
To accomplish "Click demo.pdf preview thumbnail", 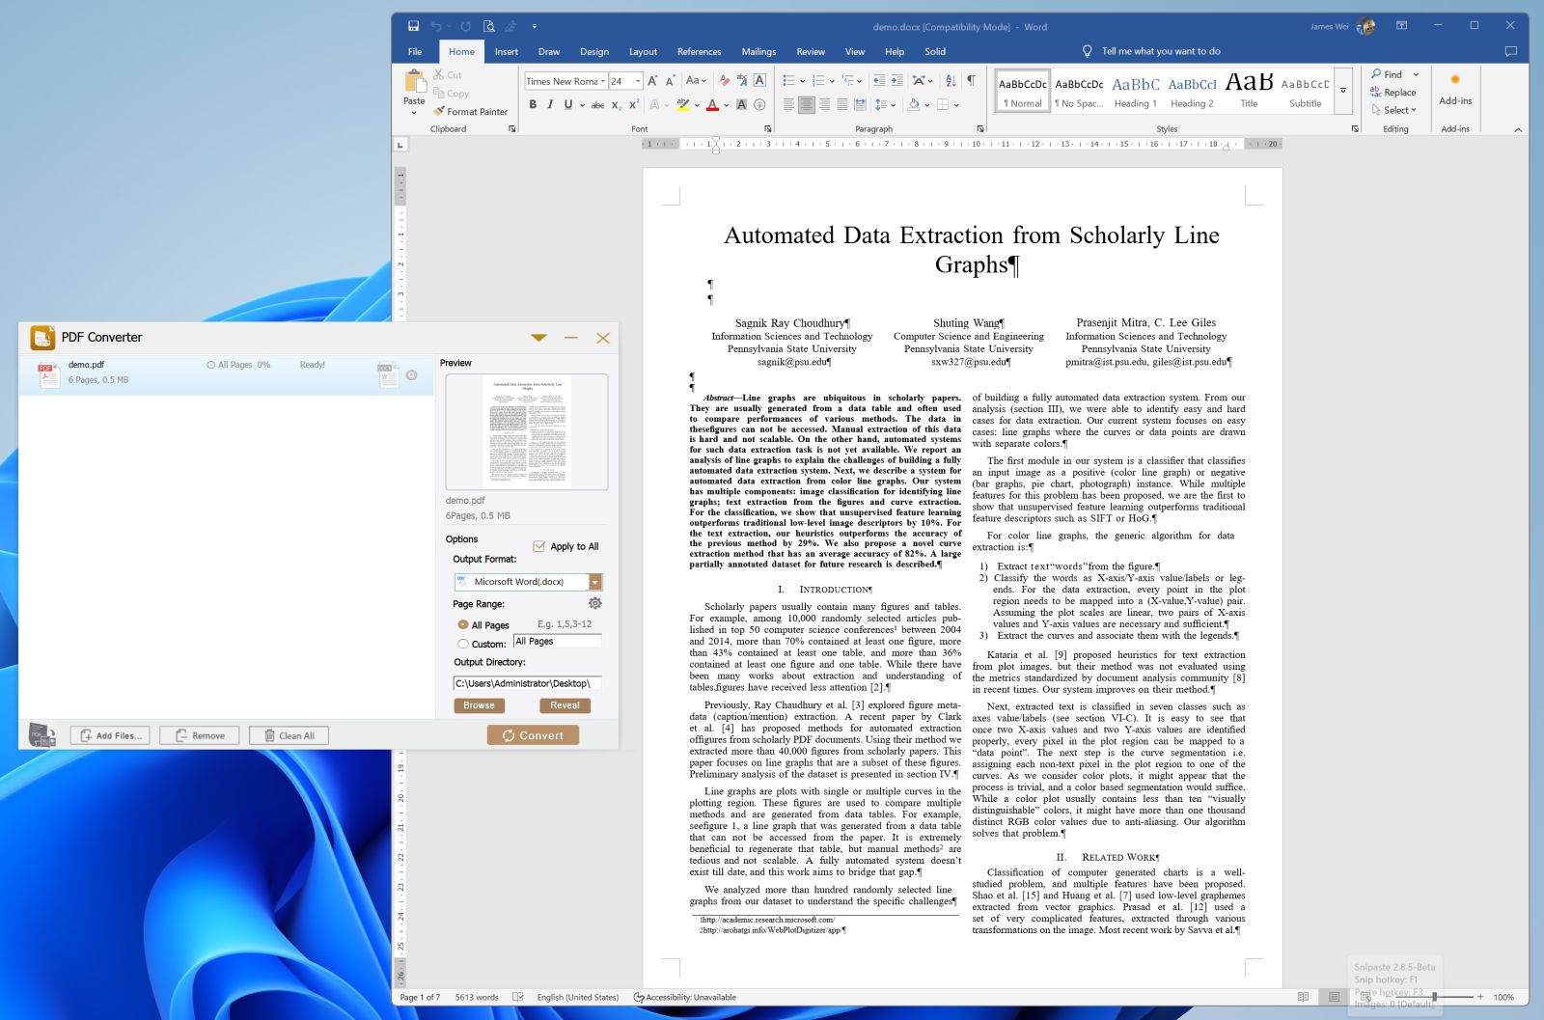I will [527, 431].
